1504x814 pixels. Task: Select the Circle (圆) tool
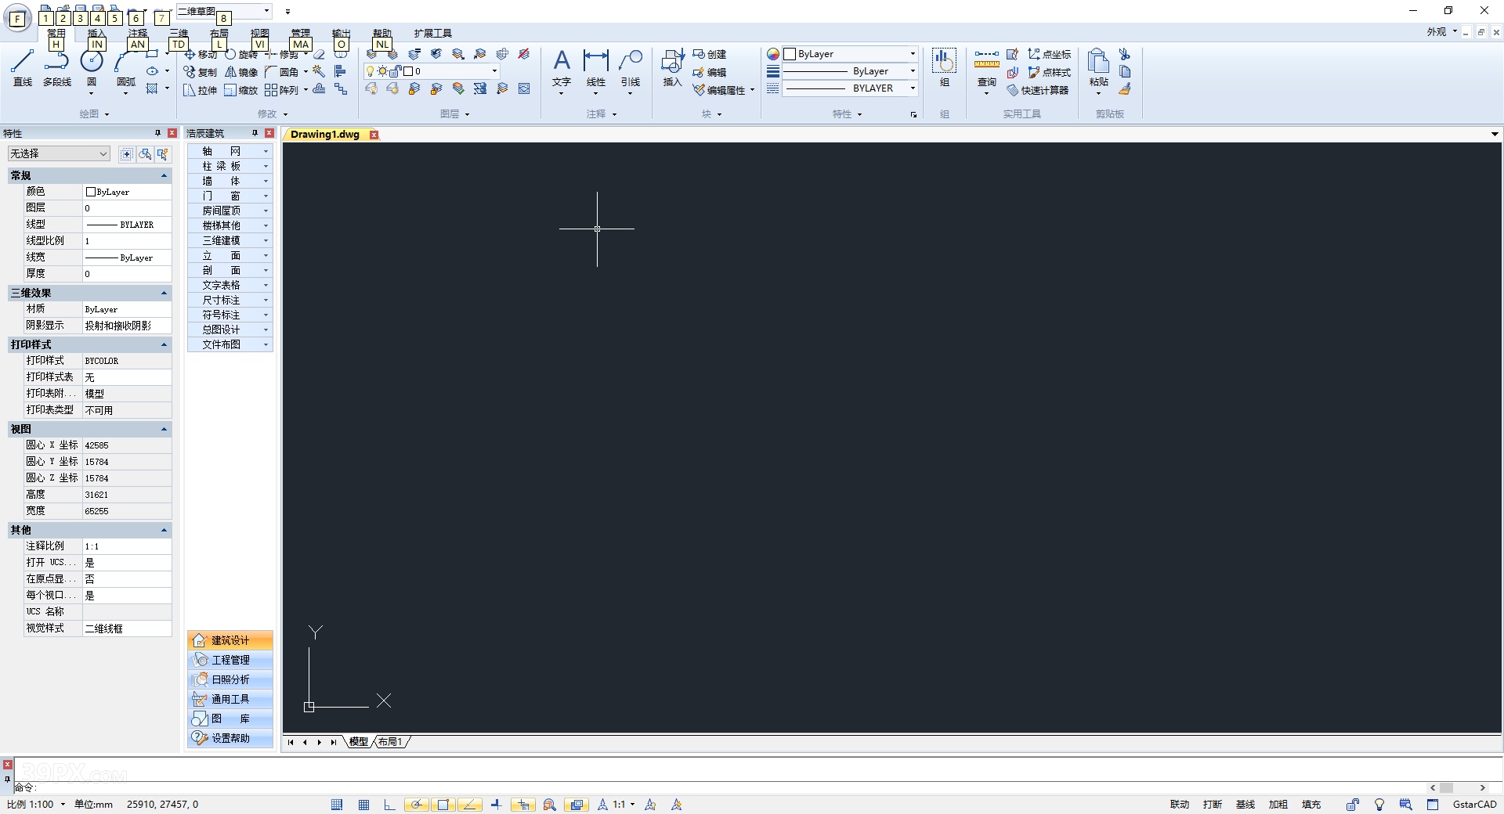point(90,67)
